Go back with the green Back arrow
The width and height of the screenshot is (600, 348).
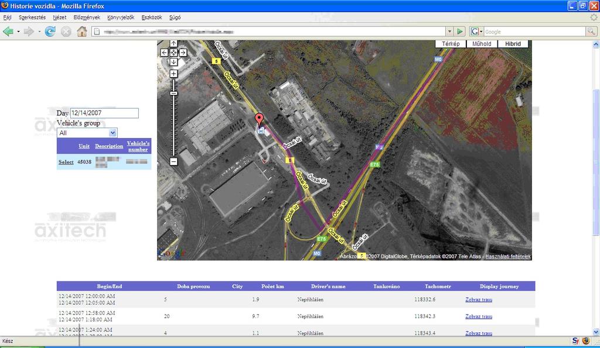click(x=8, y=32)
